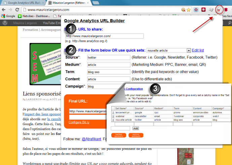Open the YouTube Em... admin bar item
The width and height of the screenshot is (232, 165).
[x=52, y=23]
